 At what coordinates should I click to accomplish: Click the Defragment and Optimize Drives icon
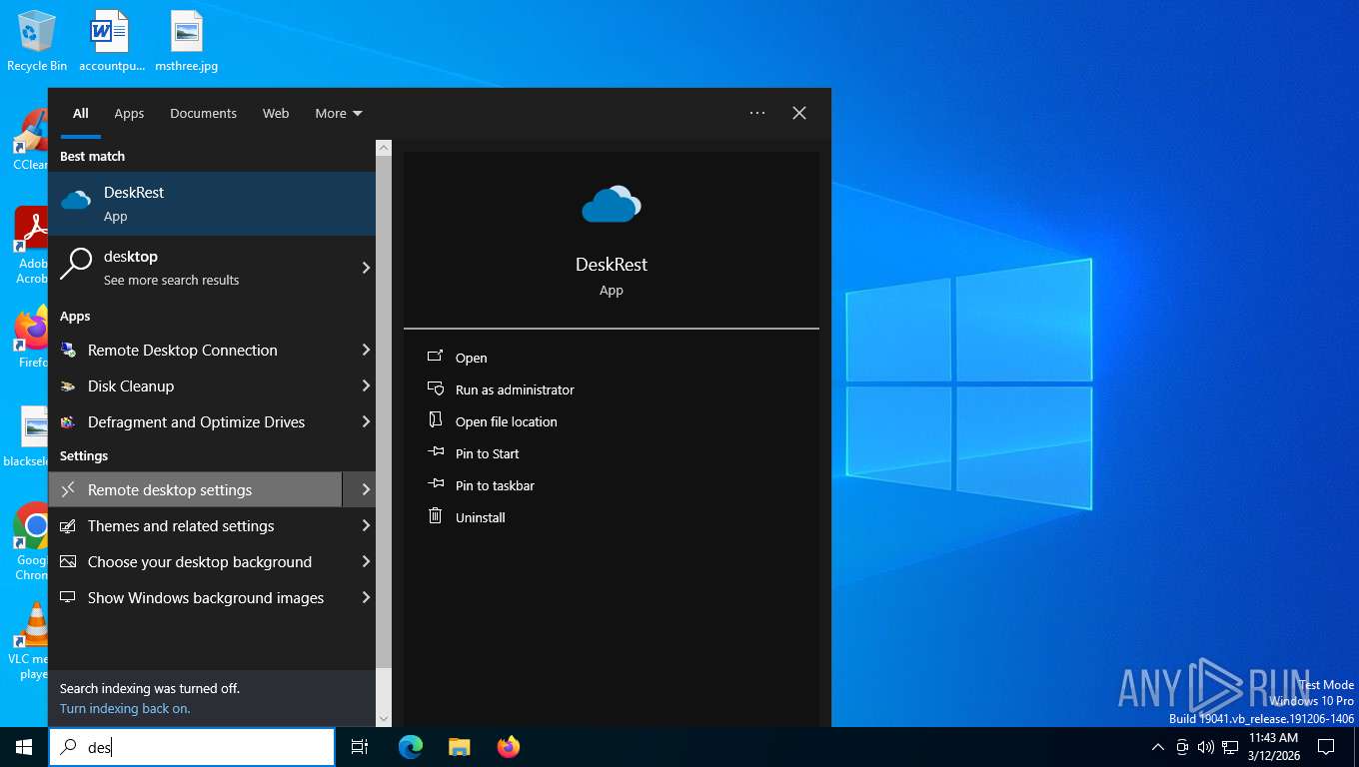click(x=68, y=422)
